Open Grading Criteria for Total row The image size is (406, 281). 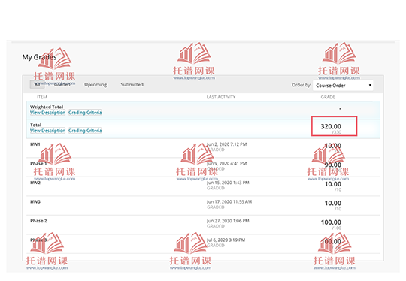[x=85, y=131]
